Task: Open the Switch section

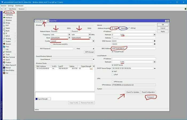Action: coord(8,28)
